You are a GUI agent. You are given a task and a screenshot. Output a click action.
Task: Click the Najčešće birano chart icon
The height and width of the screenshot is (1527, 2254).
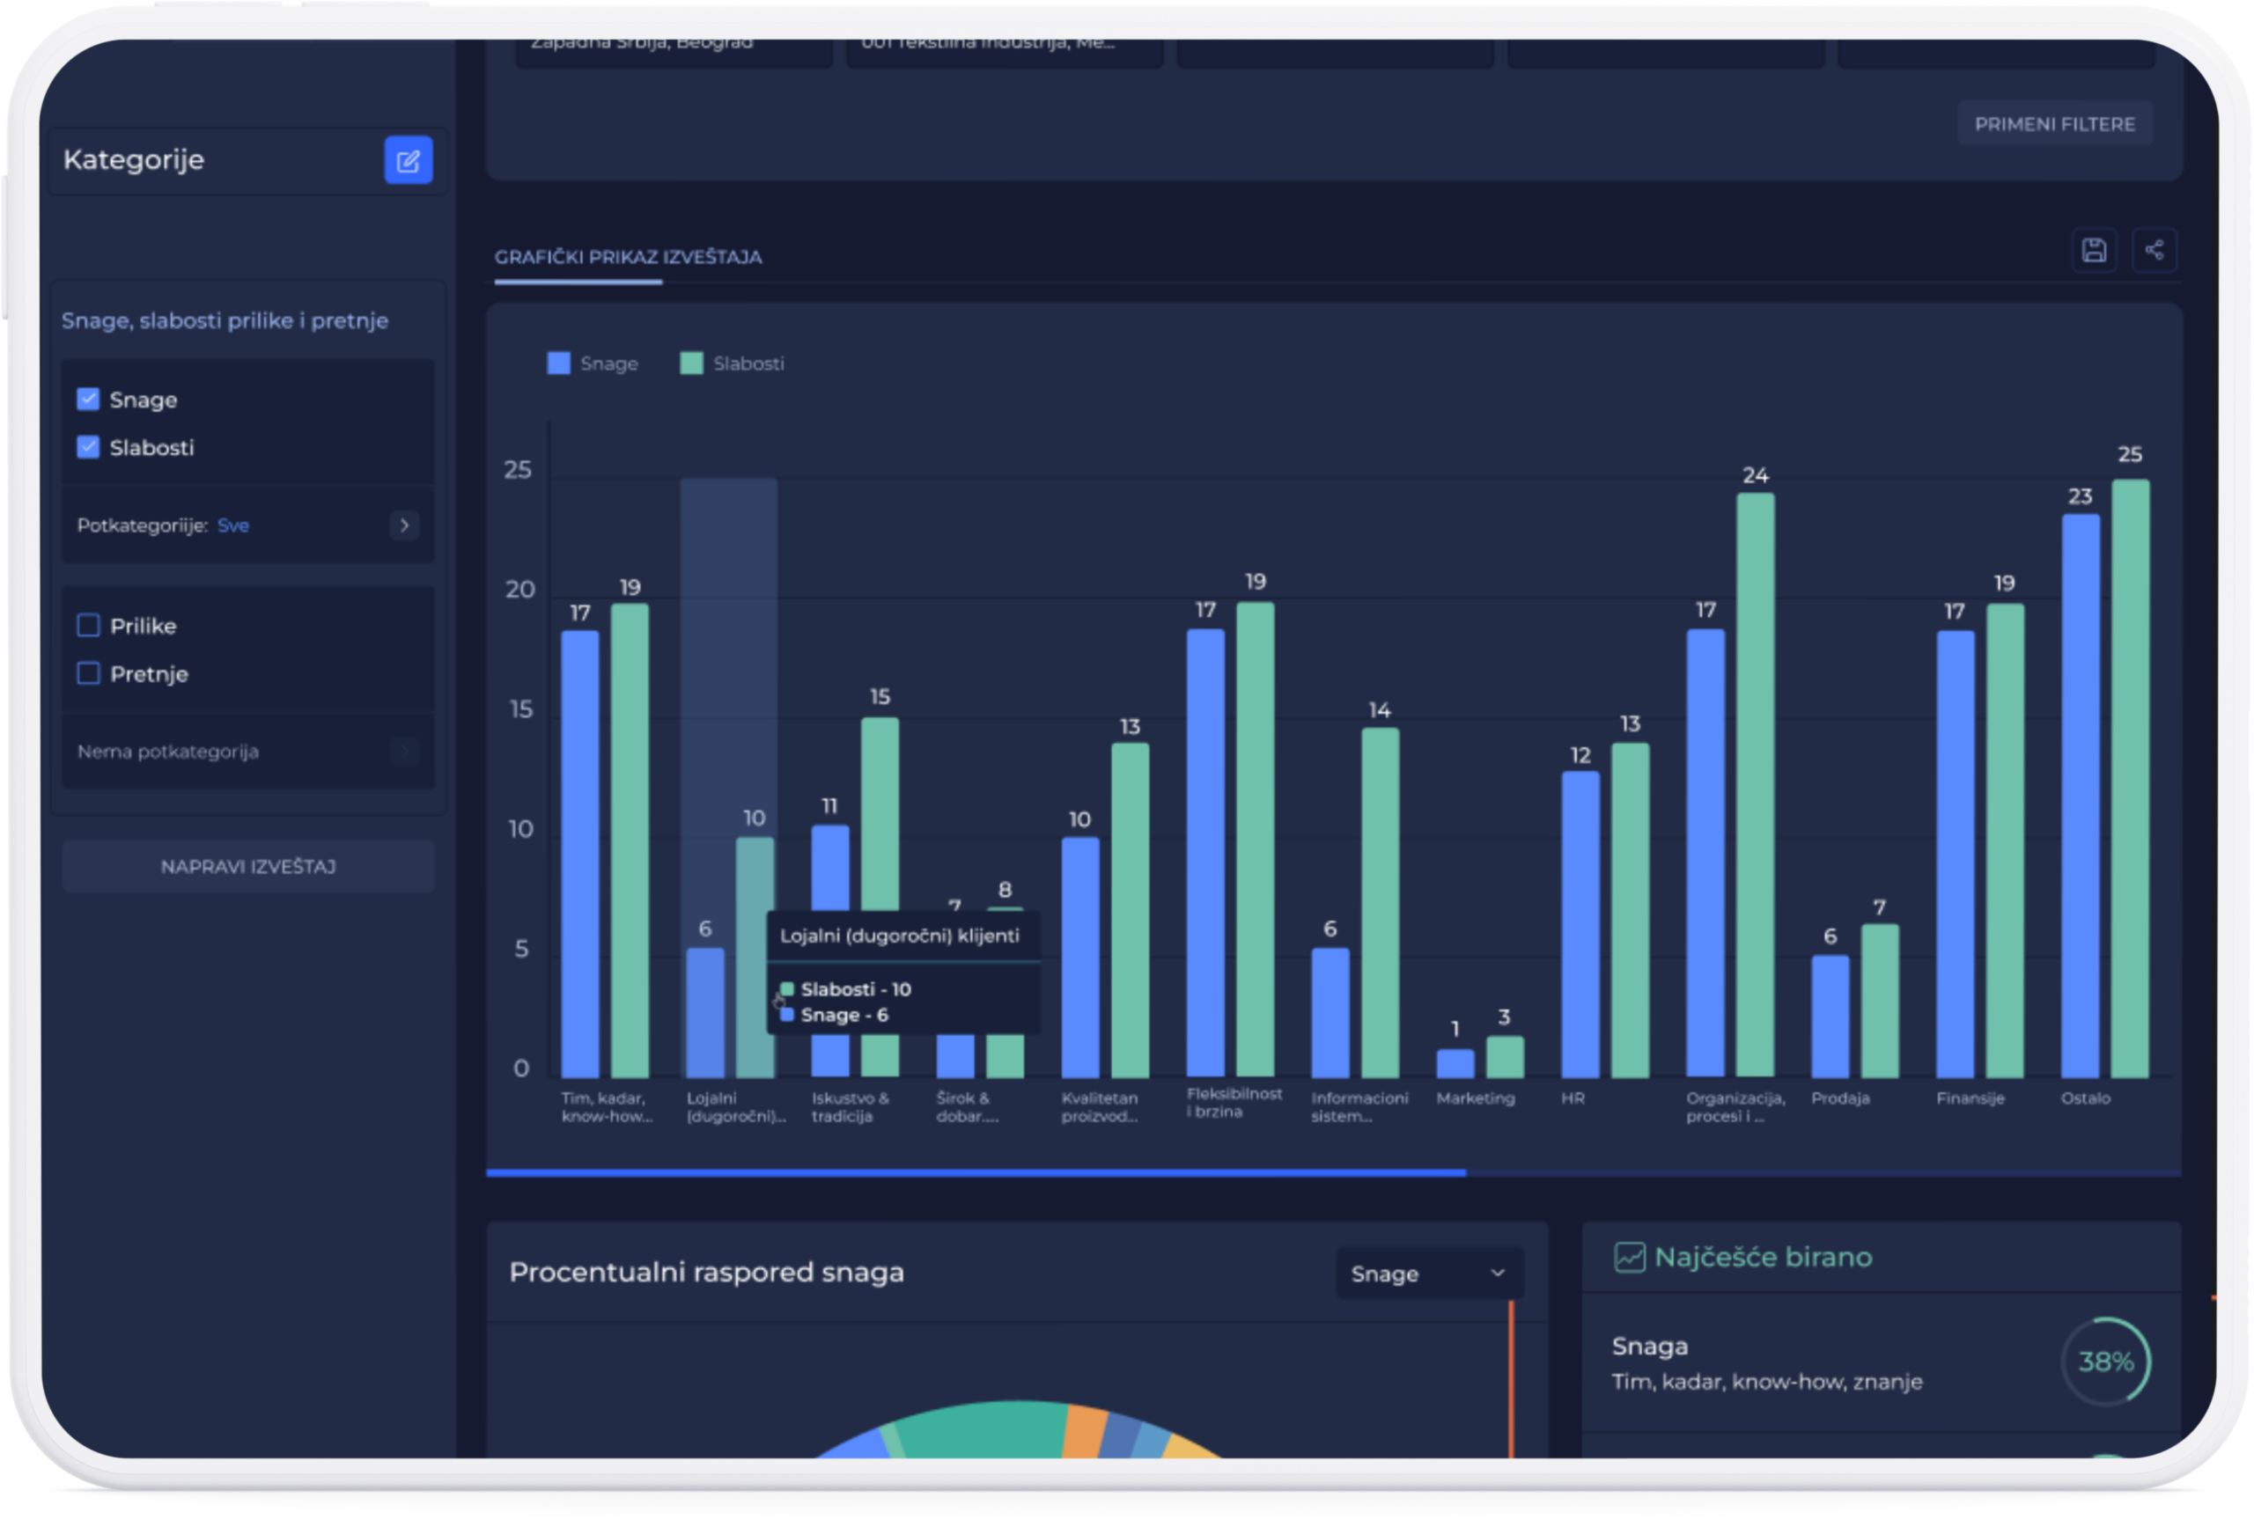coord(1630,1258)
